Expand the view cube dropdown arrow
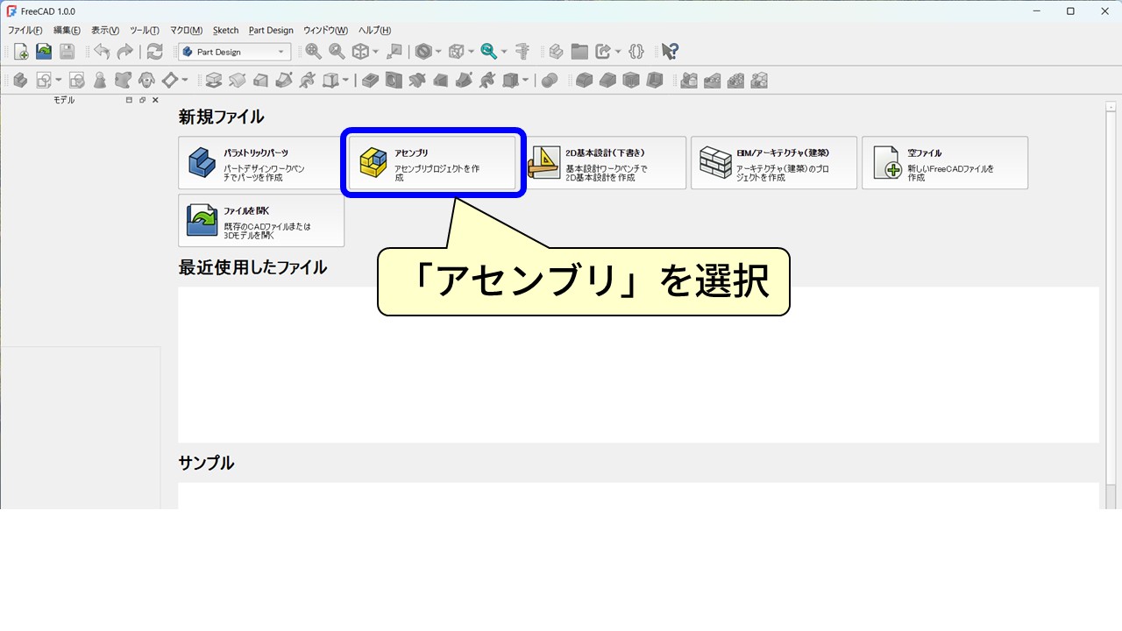The width and height of the screenshot is (1122, 631). pos(375,53)
